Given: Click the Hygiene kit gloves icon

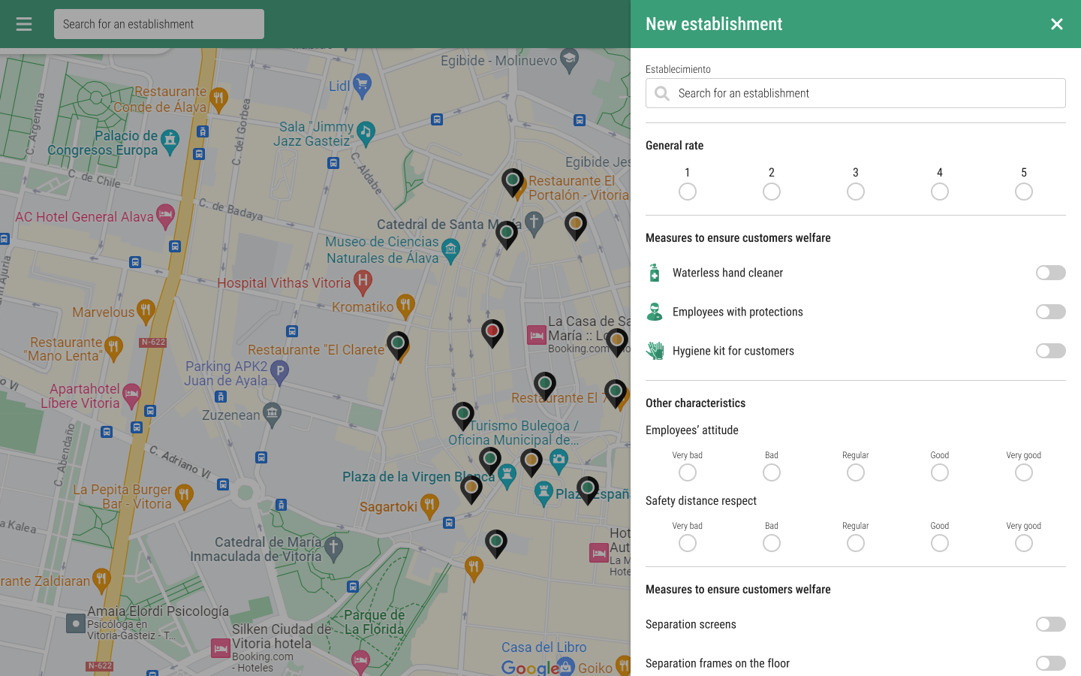Looking at the screenshot, I should [x=655, y=351].
